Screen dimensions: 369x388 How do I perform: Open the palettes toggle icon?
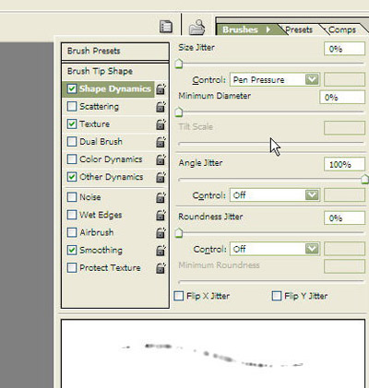point(166,27)
